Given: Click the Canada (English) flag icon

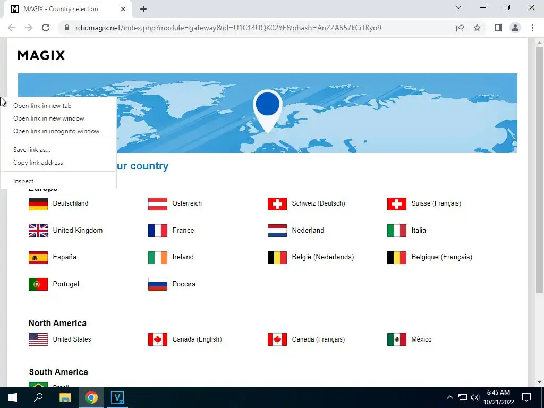Looking at the screenshot, I should pyautogui.click(x=157, y=339).
